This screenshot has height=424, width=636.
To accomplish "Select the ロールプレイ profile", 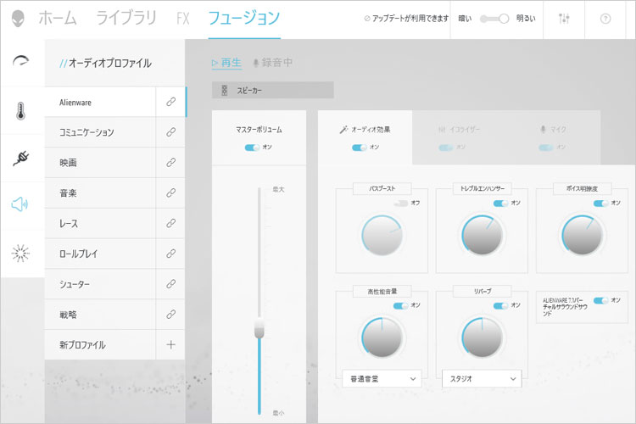I will 100,254.
